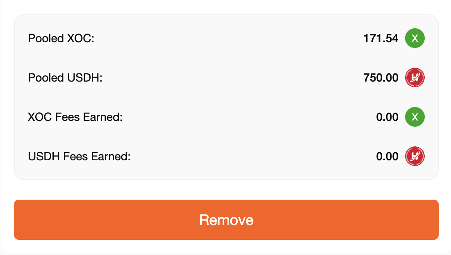Viewport: 451px width, 255px height.
Task: Click the "Pooled XOC:" label
Action: [61, 38]
